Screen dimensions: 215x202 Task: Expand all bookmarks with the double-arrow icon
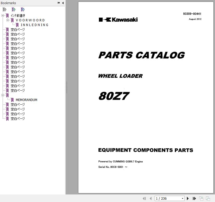click(x=59, y=3)
